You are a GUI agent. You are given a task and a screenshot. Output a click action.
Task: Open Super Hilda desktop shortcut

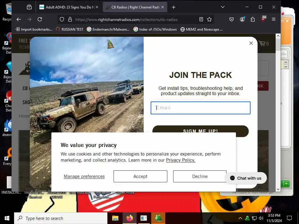[125, 193]
